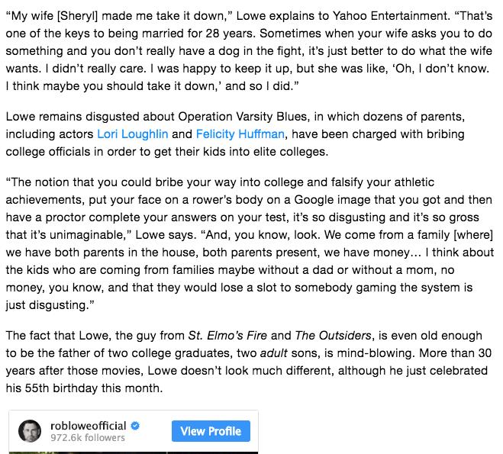
Task: Click the embedded Instagram post image strip
Action: [134, 452]
